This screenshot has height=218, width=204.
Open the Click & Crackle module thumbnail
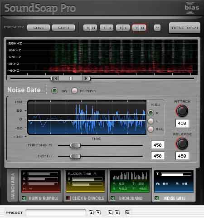point(85,182)
